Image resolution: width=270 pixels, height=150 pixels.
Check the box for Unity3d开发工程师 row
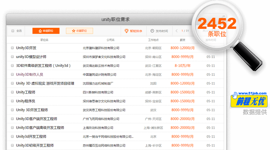(12, 137)
